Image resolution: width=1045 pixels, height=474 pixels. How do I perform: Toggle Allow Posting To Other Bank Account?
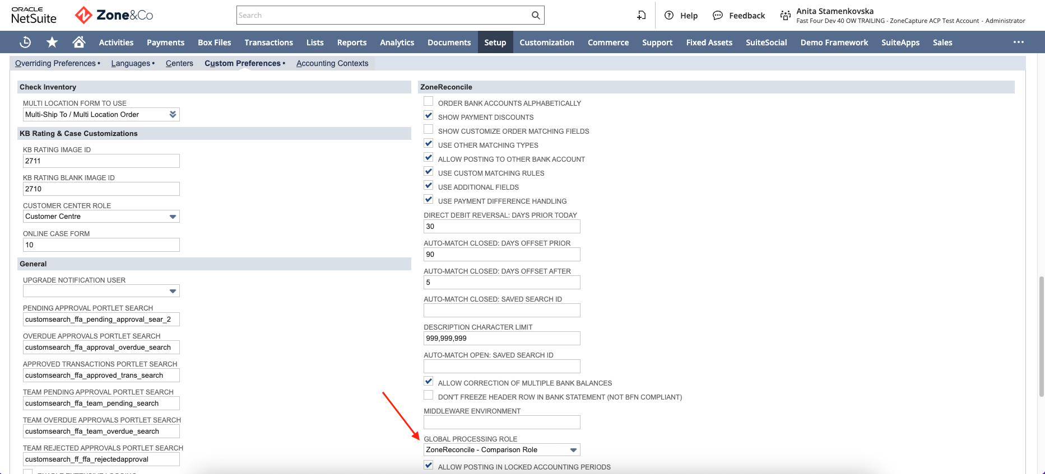[429, 157]
